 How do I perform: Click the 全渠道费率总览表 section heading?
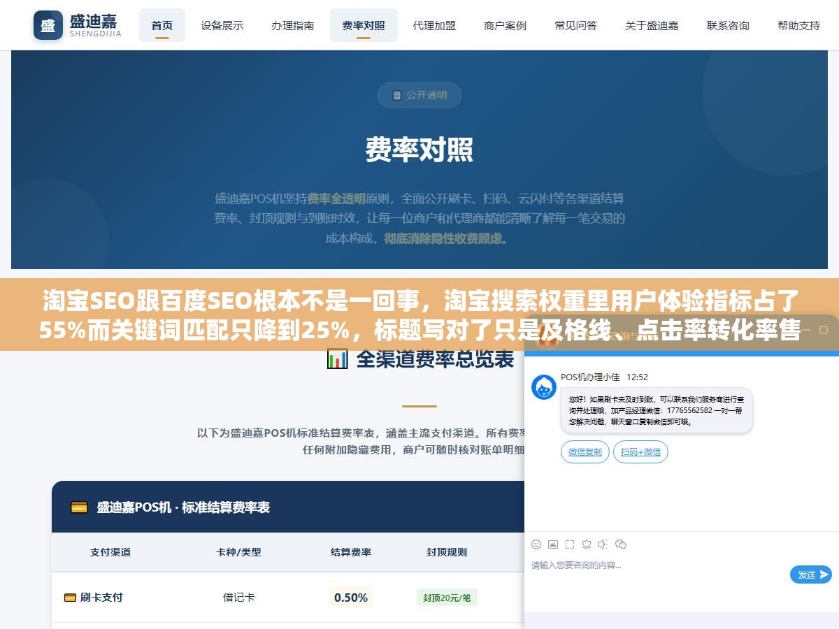tap(435, 359)
